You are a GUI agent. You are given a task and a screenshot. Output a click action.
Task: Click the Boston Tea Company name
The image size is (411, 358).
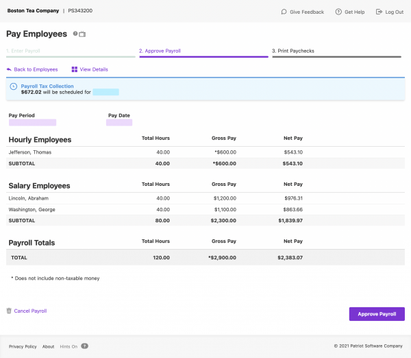32,12
